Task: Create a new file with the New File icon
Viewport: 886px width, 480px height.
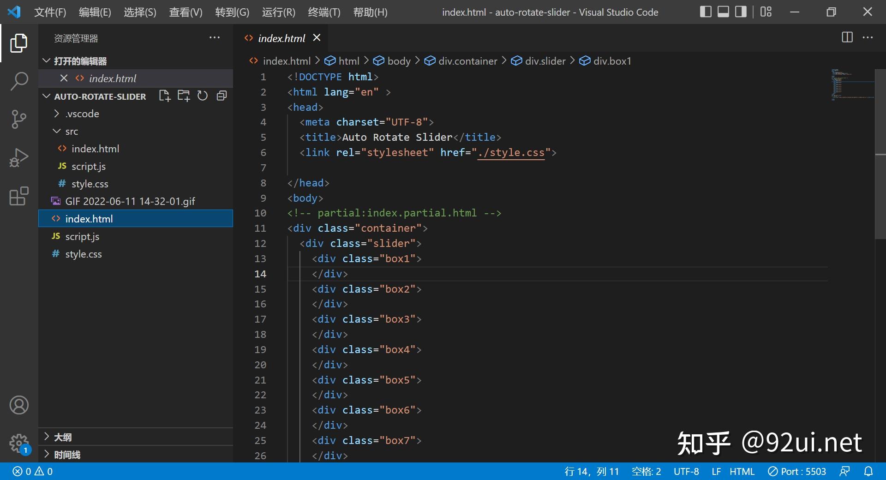Action: click(164, 96)
